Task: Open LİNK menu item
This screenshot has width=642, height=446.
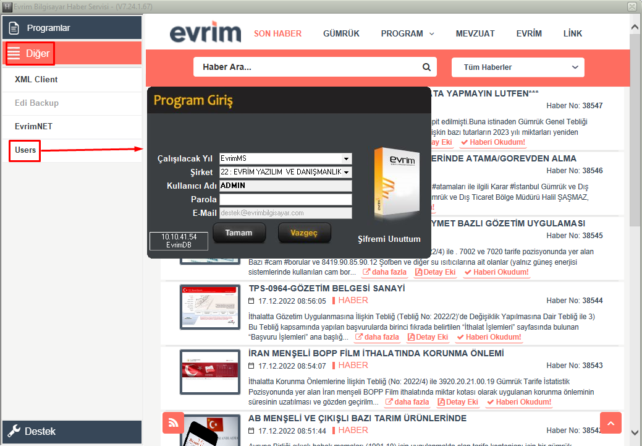Action: pos(572,33)
